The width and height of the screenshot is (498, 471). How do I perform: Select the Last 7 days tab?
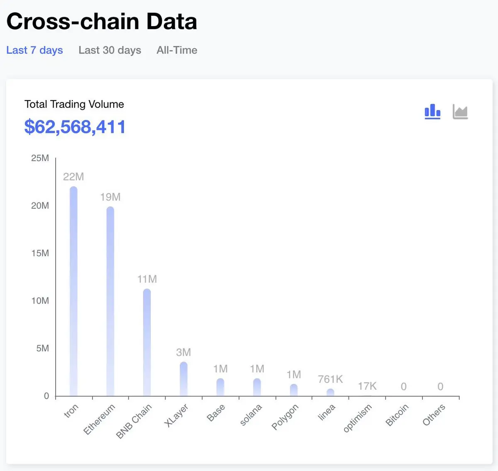pyautogui.click(x=34, y=50)
